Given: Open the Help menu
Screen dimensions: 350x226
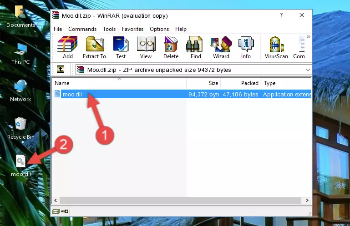Looking at the screenshot, I should point(181,29).
